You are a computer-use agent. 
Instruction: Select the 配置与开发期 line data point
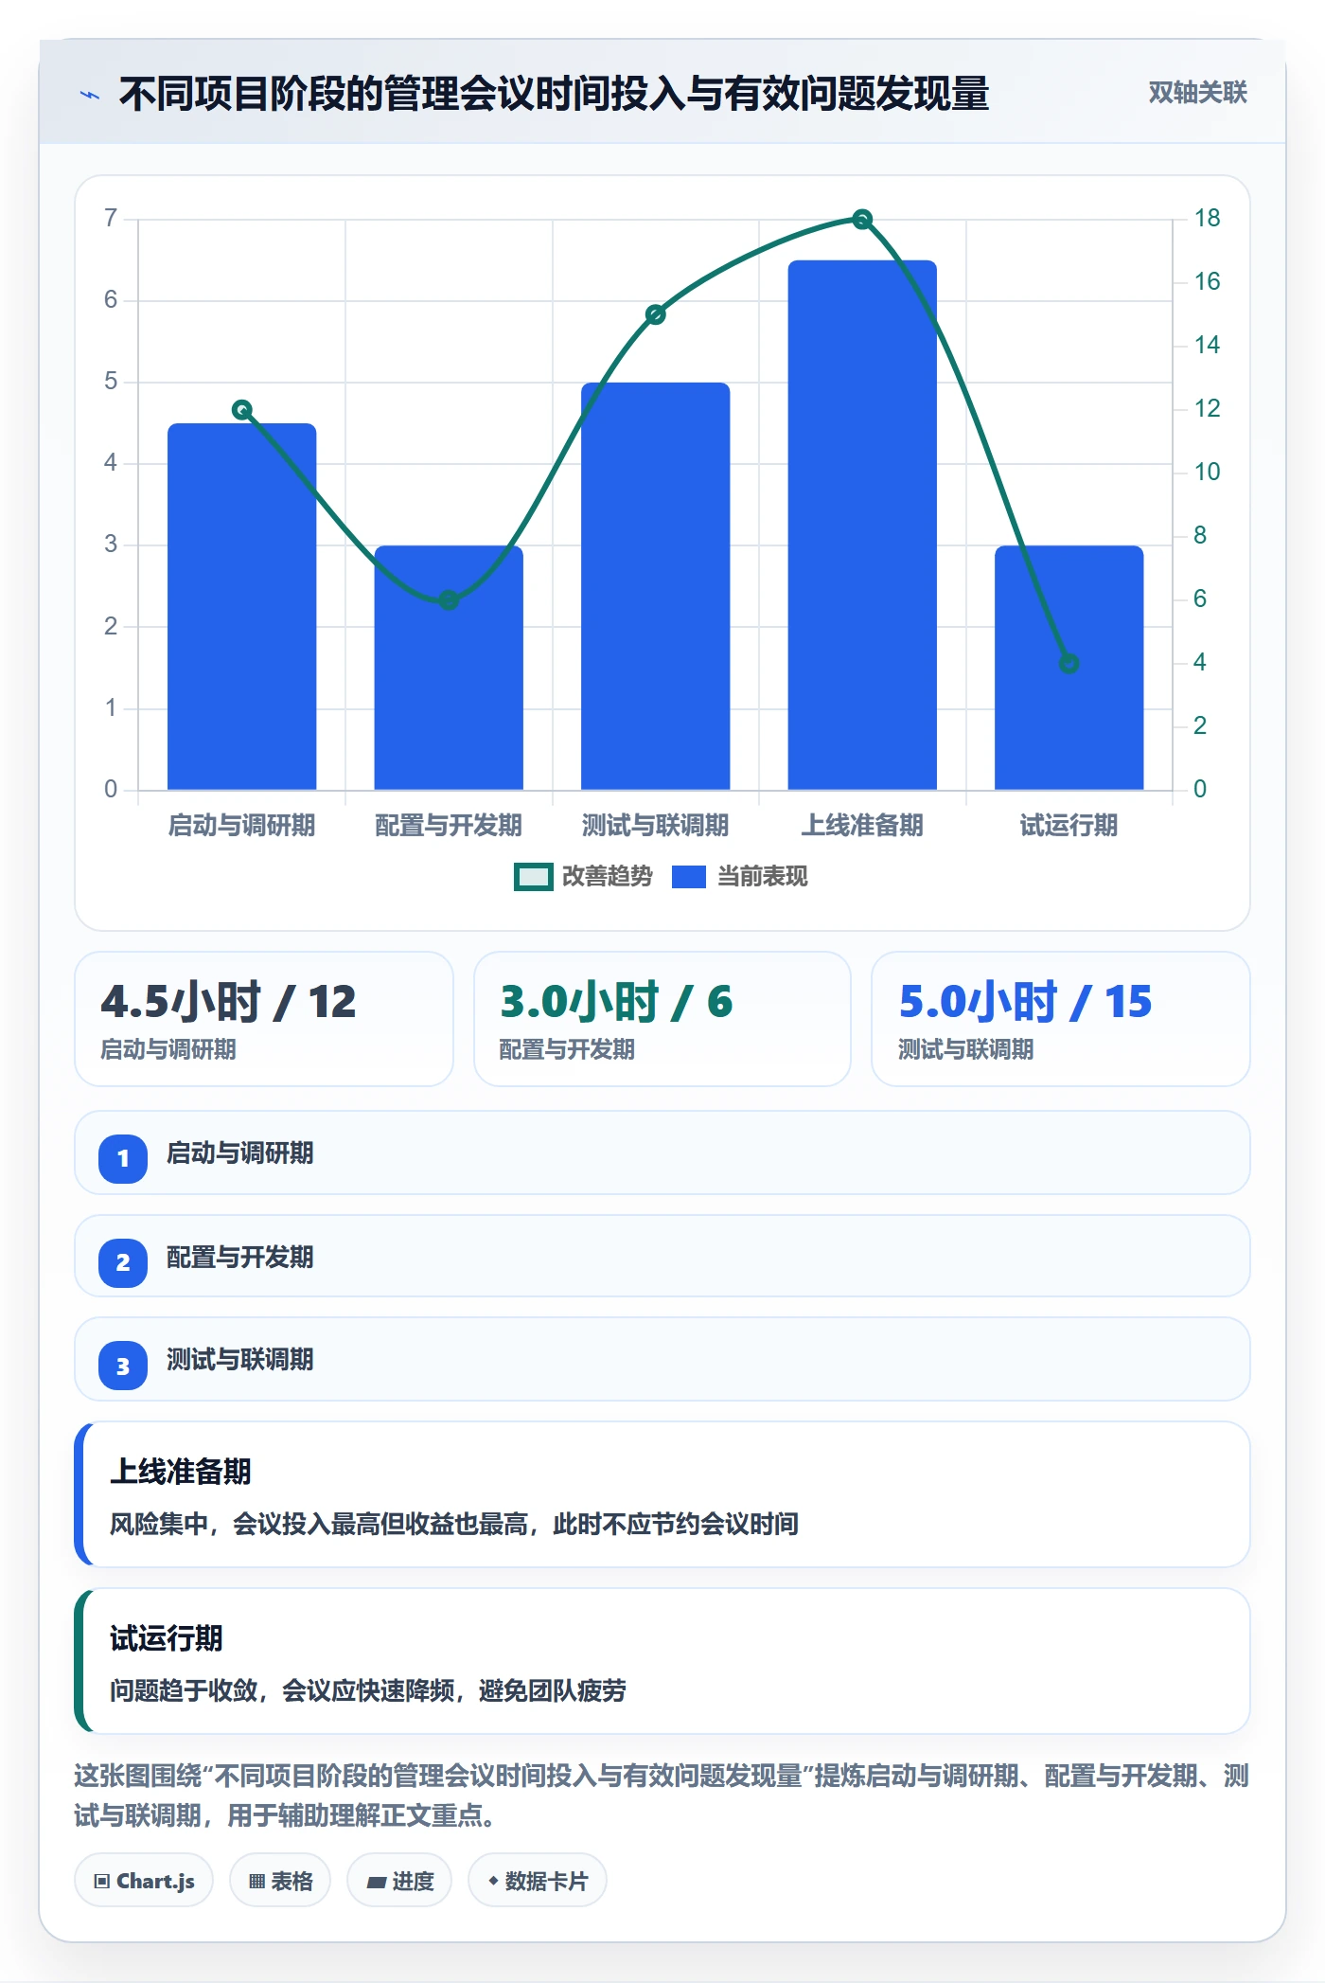(449, 599)
